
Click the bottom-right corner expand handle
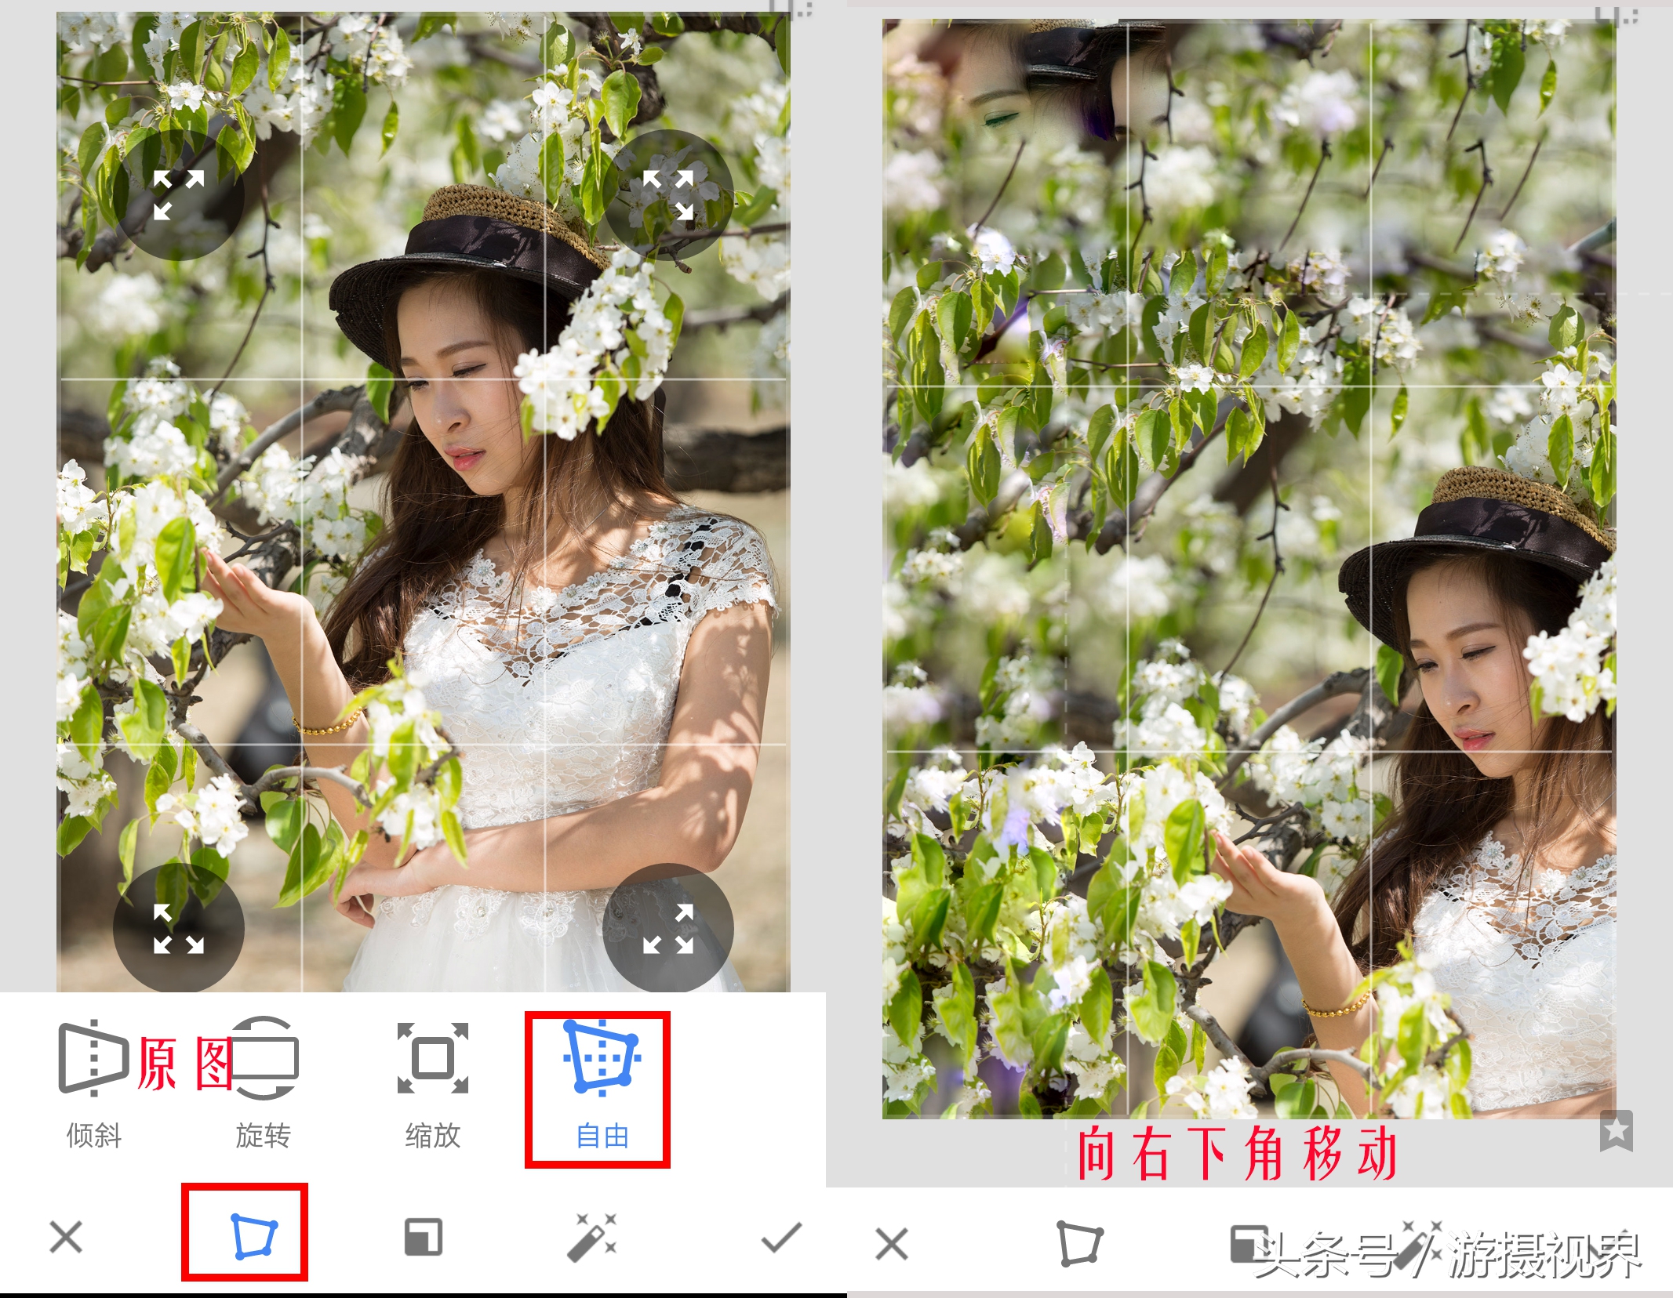[x=669, y=927]
